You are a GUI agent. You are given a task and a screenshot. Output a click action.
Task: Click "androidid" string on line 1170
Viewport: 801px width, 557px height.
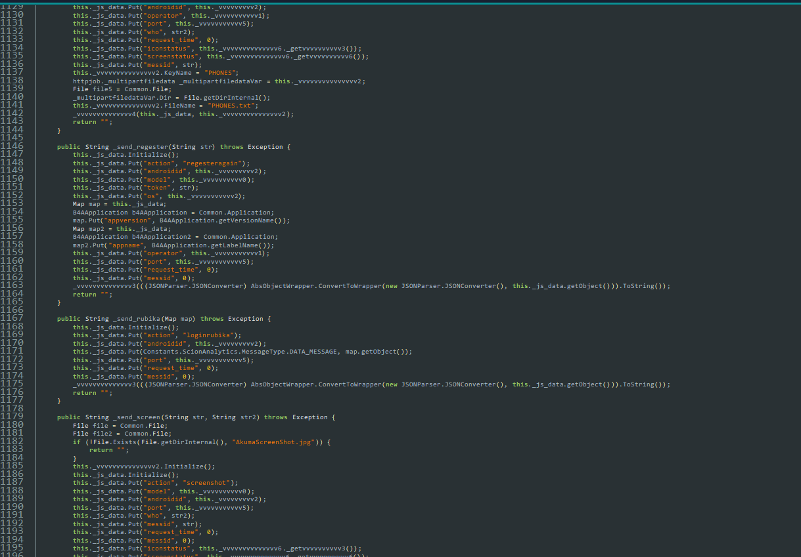tap(165, 344)
